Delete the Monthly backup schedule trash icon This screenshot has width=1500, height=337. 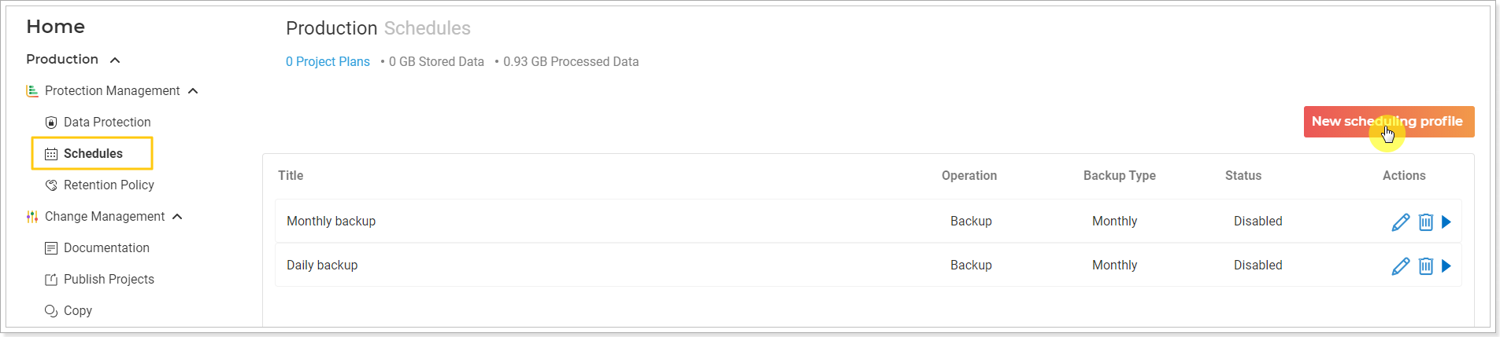pyautogui.click(x=1426, y=222)
